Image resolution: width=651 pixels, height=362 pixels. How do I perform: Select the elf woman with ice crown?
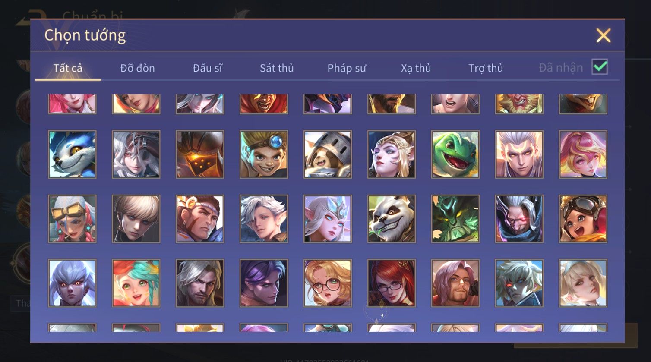point(328,219)
